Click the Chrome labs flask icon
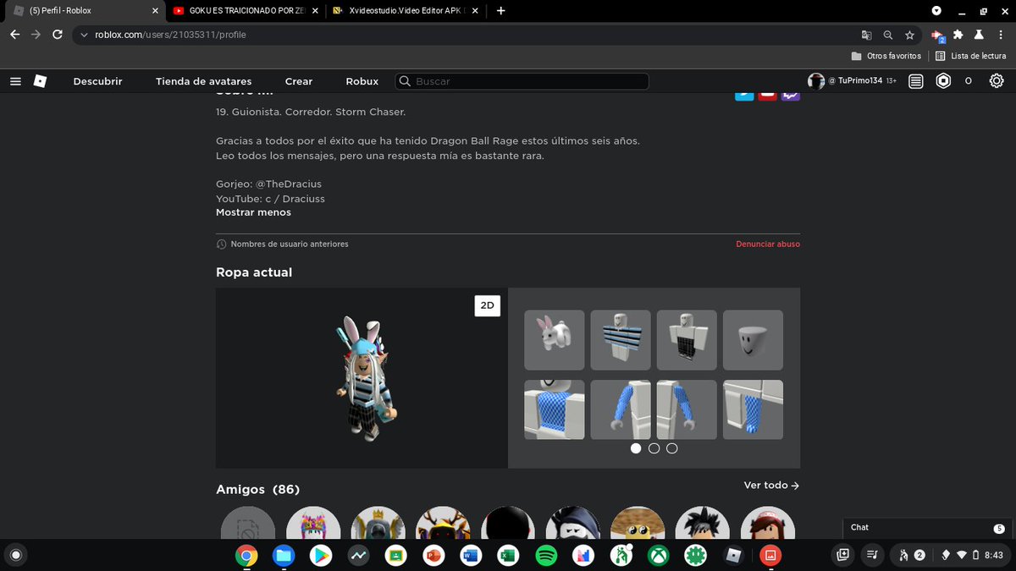Screen dimensions: 1016x571 pos(978,35)
